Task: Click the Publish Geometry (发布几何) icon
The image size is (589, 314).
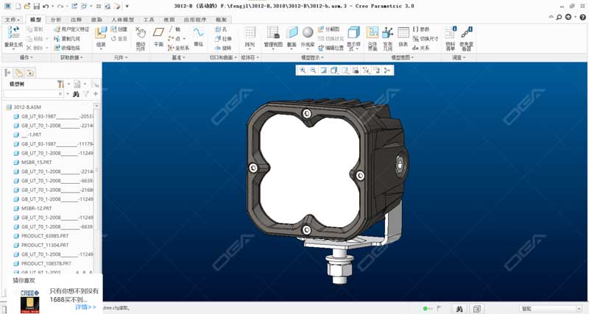Action: coord(388,32)
